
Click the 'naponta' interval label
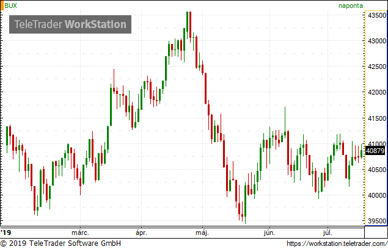pyautogui.click(x=350, y=5)
